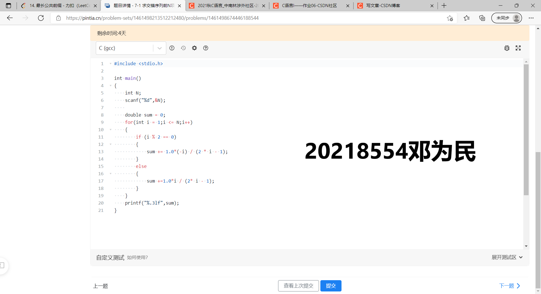Submit the code with 提交
The height and width of the screenshot is (294, 541).
click(331, 286)
